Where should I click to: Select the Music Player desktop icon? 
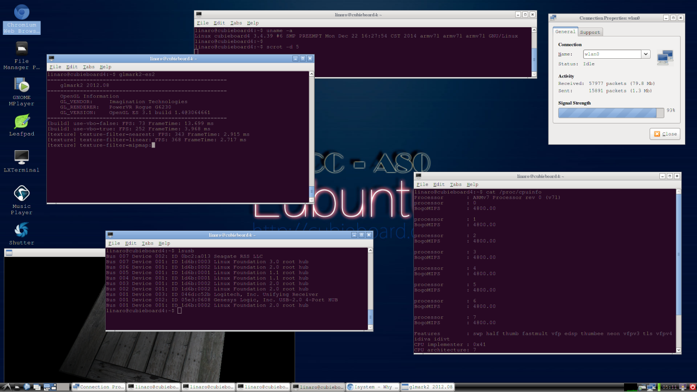pyautogui.click(x=21, y=200)
